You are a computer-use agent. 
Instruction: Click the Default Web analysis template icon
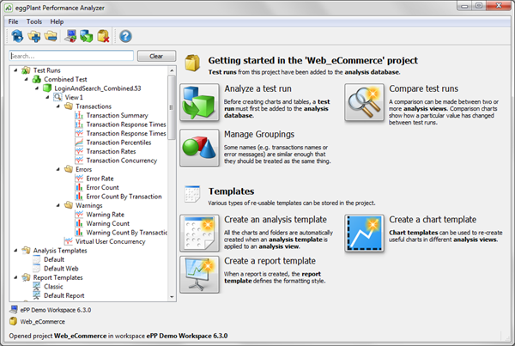36,268
